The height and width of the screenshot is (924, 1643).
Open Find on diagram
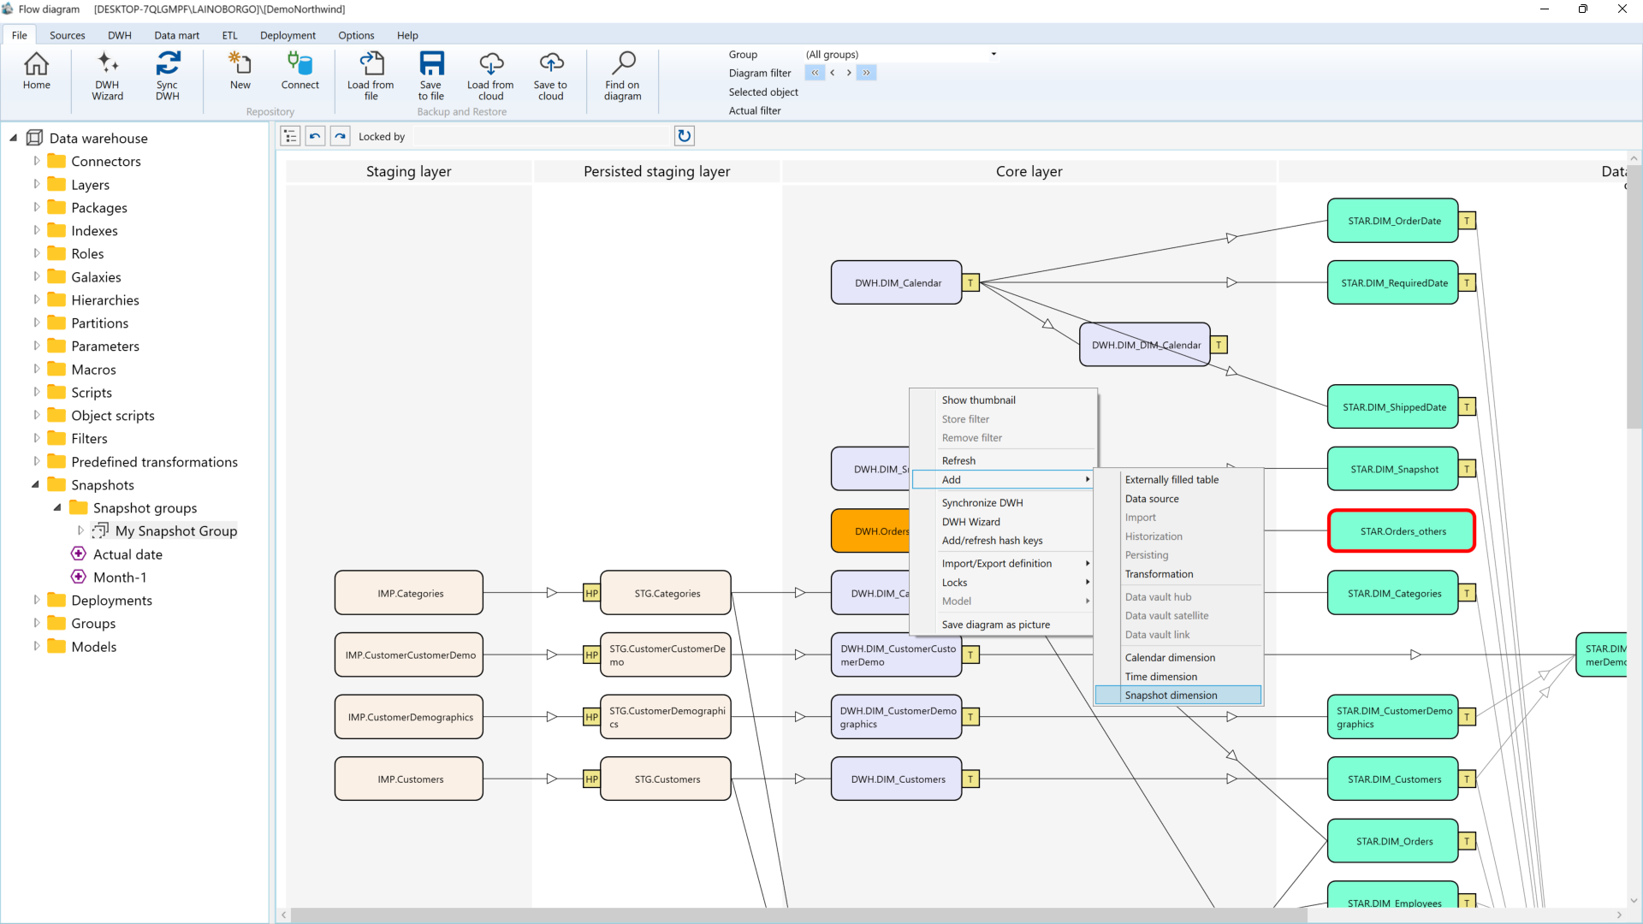(622, 77)
